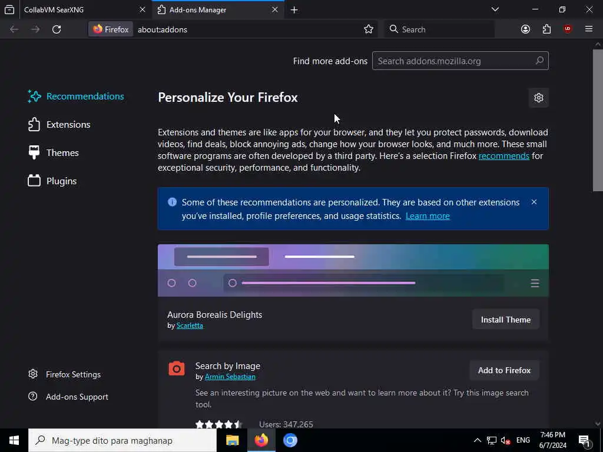Open Add-ons Support link

pos(68,397)
